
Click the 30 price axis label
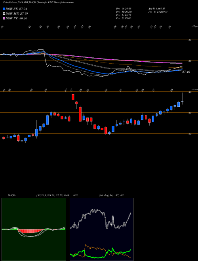coord(190,92)
